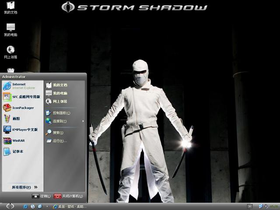Image resolution: width=280 pixels, height=210 pixels.
Task: Click the taskbar clock
Action: click(275, 206)
